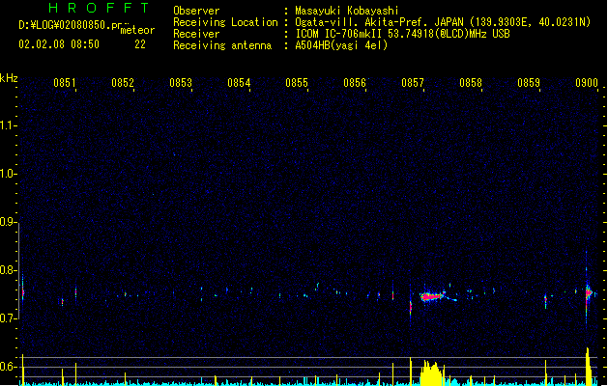Click the 0854 time marker
This screenshot has width=608, height=386.
[x=239, y=83]
